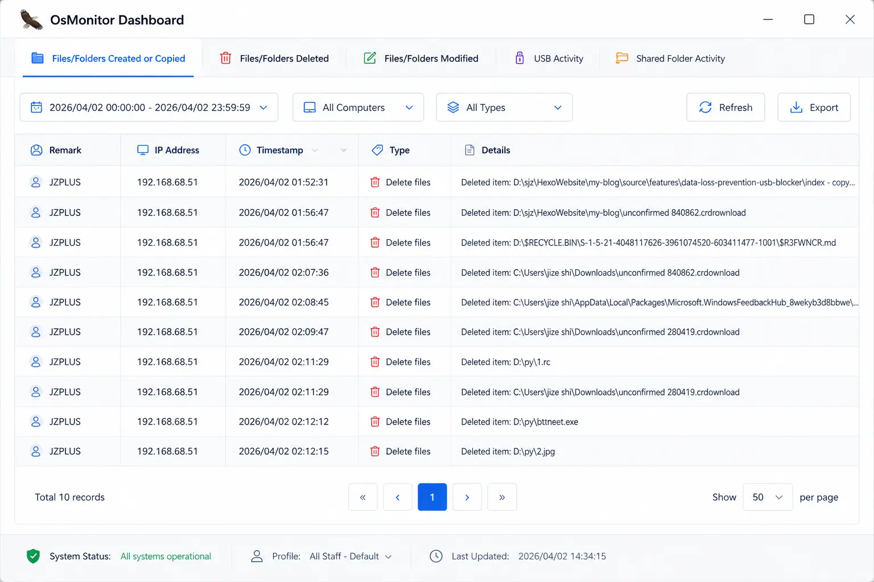Image resolution: width=874 pixels, height=582 pixels.
Task: Click the Profile person icon in the status bar
Action: 257,556
